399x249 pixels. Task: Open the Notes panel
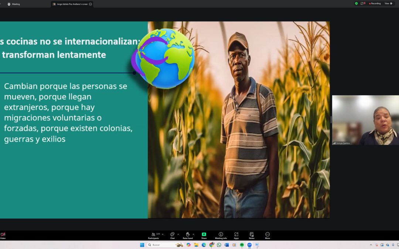tap(252, 235)
